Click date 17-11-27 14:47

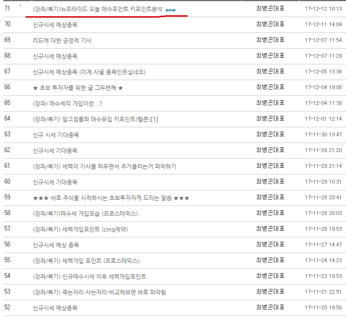pos(324,245)
